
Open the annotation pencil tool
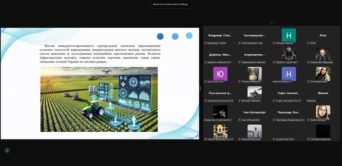7,150
